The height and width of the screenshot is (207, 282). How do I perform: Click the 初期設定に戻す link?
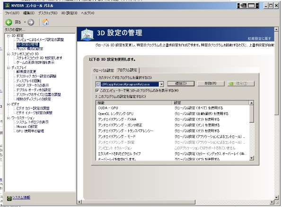click(x=259, y=38)
